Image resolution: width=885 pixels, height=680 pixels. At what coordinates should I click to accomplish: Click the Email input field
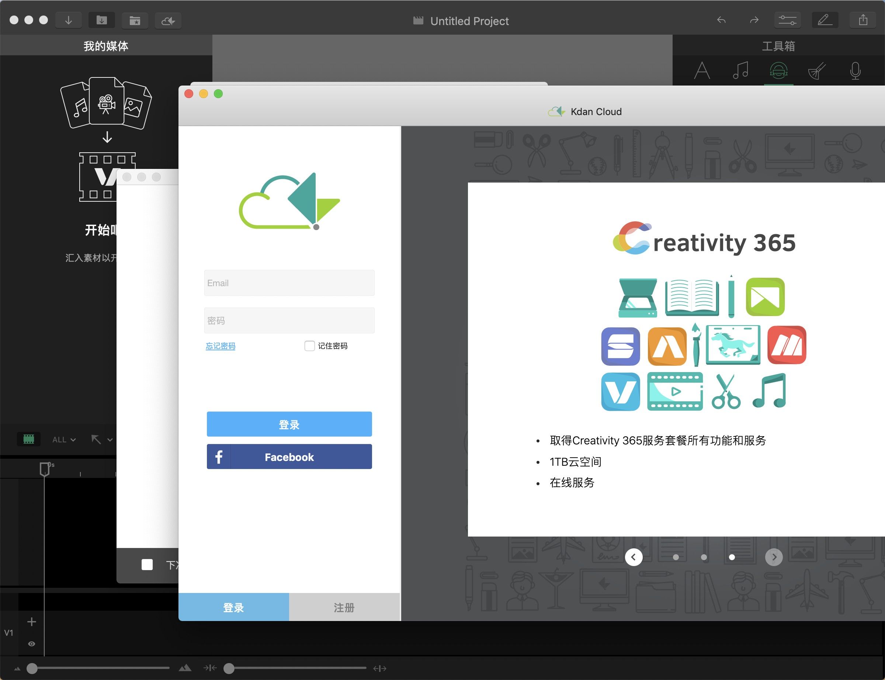tap(289, 283)
